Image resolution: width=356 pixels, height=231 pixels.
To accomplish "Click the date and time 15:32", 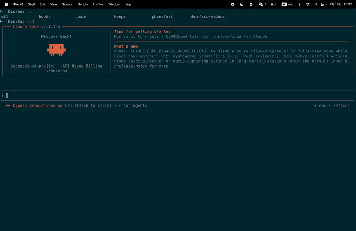I will (340, 4).
